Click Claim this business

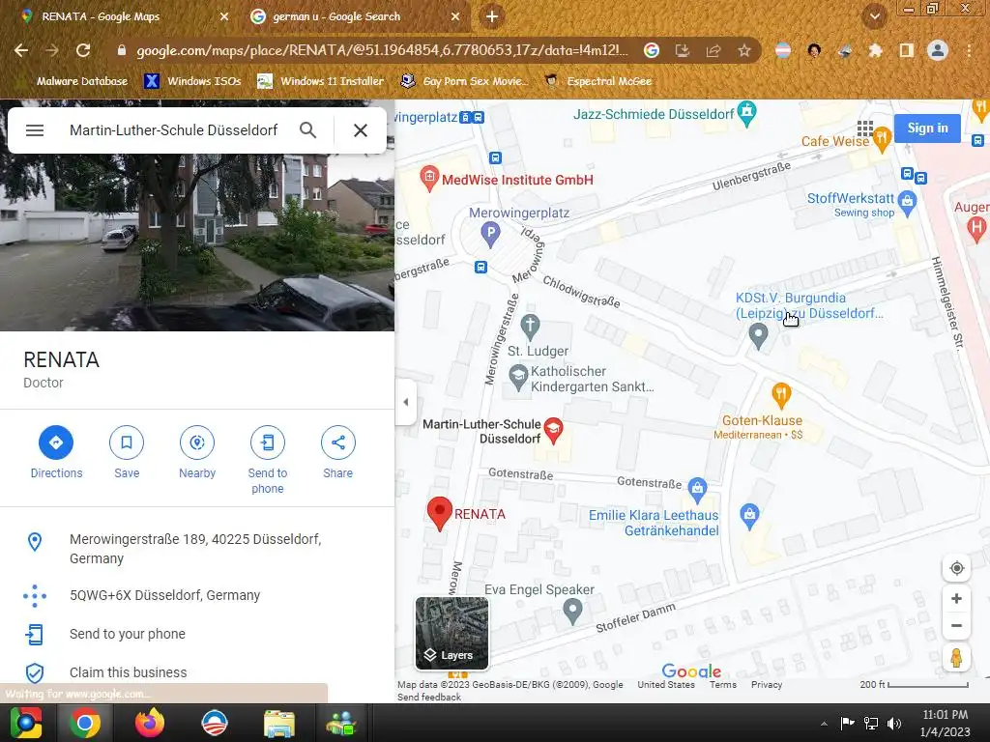[x=197, y=672]
